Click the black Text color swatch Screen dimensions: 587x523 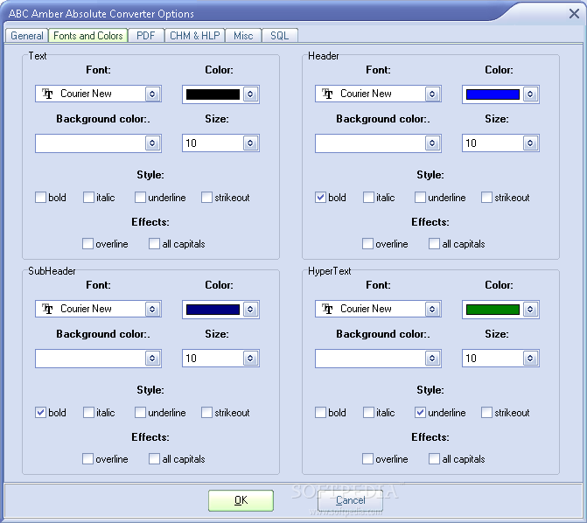(213, 94)
